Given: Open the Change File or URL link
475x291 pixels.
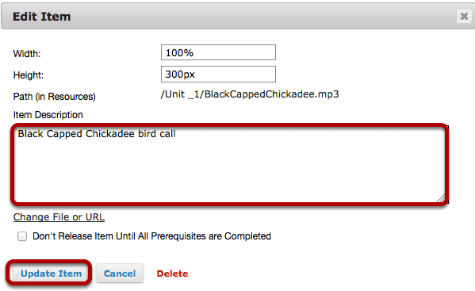Looking at the screenshot, I should click(x=59, y=217).
